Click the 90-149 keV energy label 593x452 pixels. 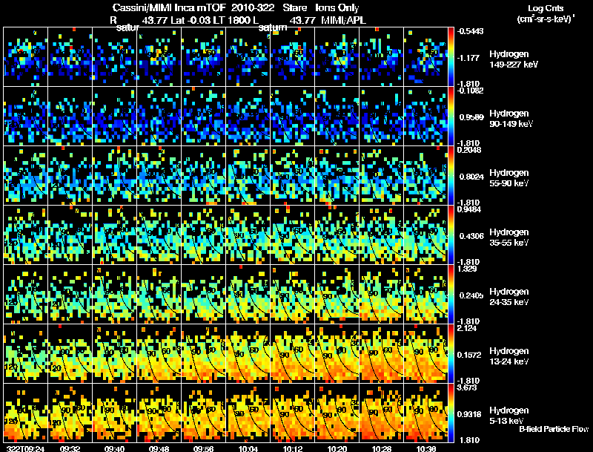click(511, 124)
